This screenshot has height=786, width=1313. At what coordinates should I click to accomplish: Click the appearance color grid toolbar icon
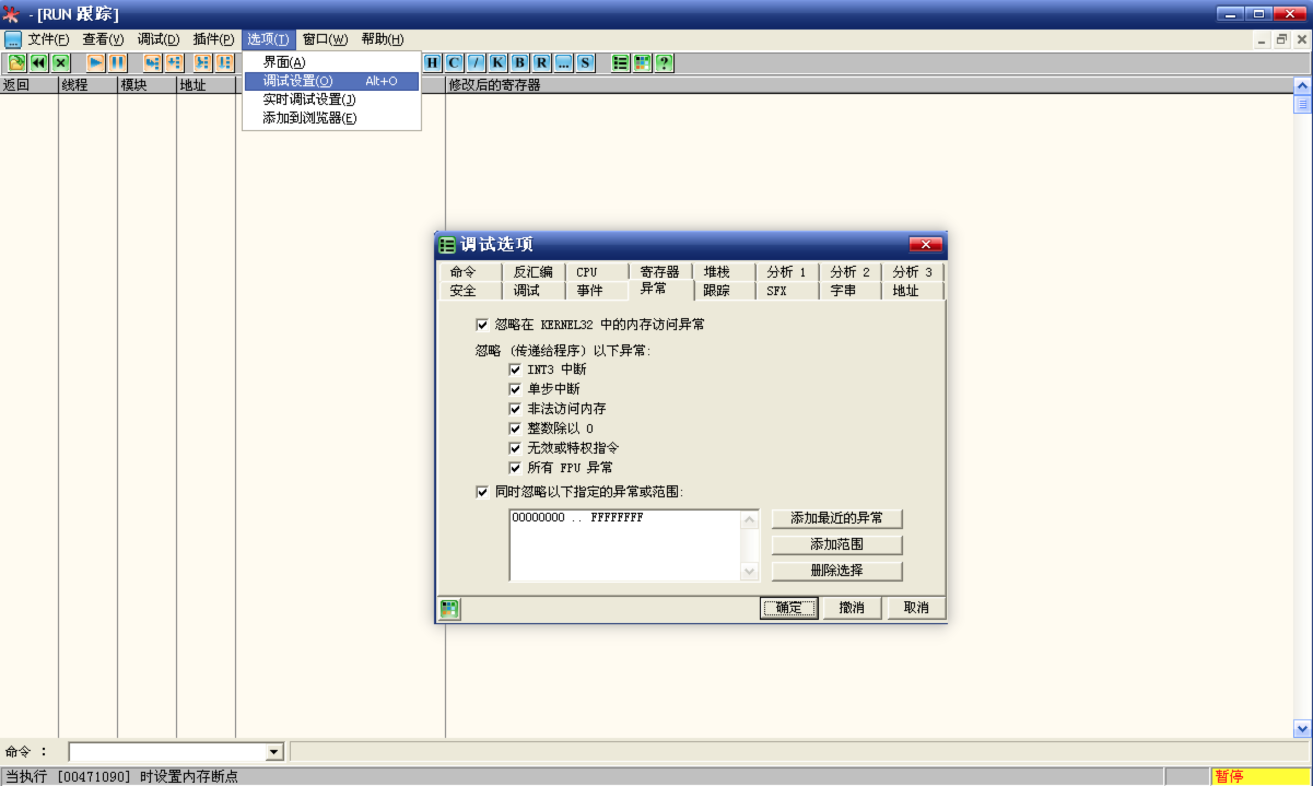click(642, 63)
